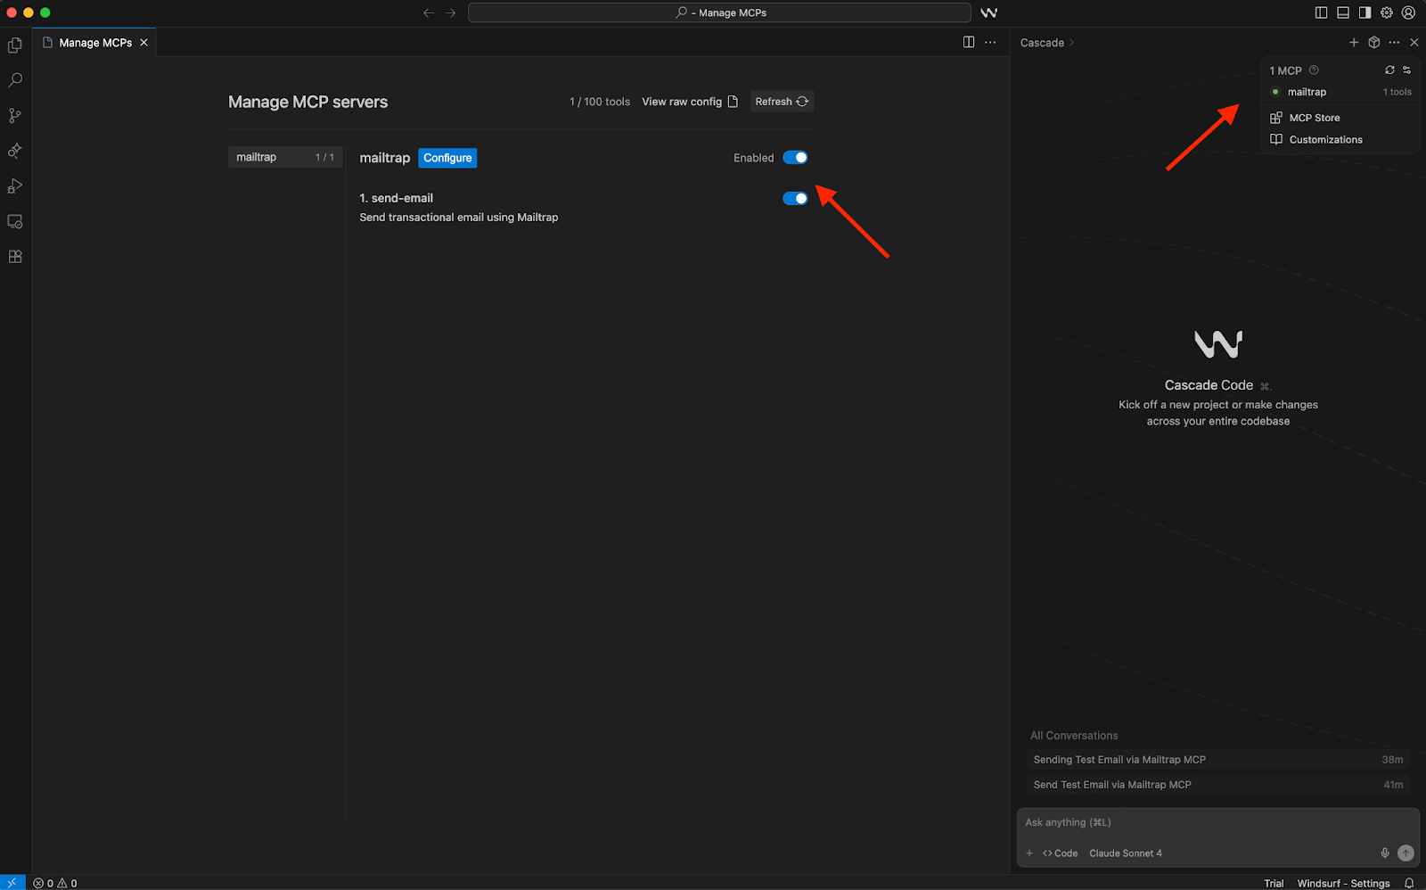Disable the send-email tool toggle
The width and height of the screenshot is (1426, 890).
795,199
